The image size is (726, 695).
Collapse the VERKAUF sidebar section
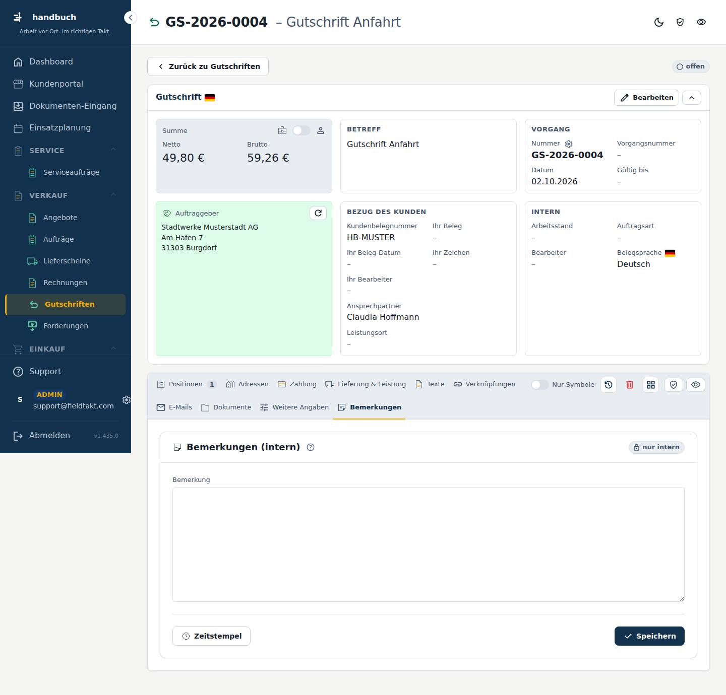113,195
